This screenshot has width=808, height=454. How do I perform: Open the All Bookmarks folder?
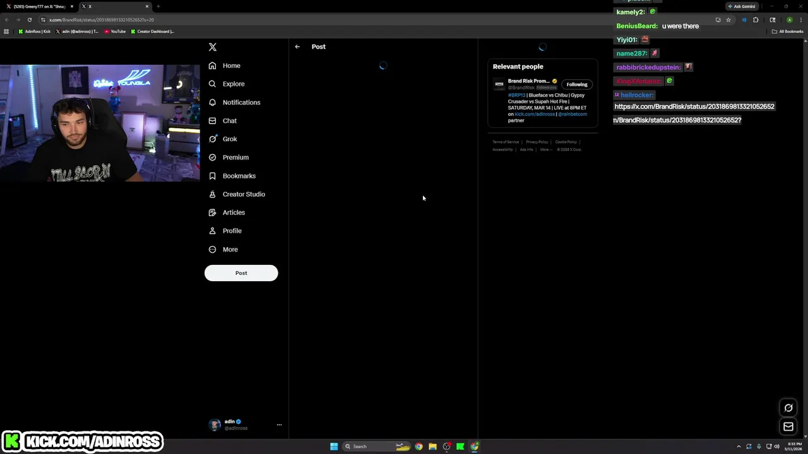[x=788, y=32]
